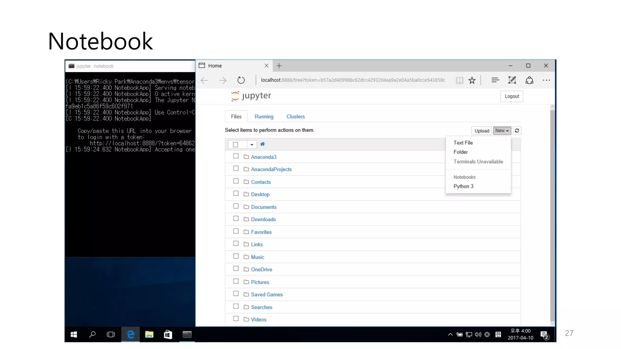Click the Edge share icon
This screenshot has width=621, height=349.
529,80
